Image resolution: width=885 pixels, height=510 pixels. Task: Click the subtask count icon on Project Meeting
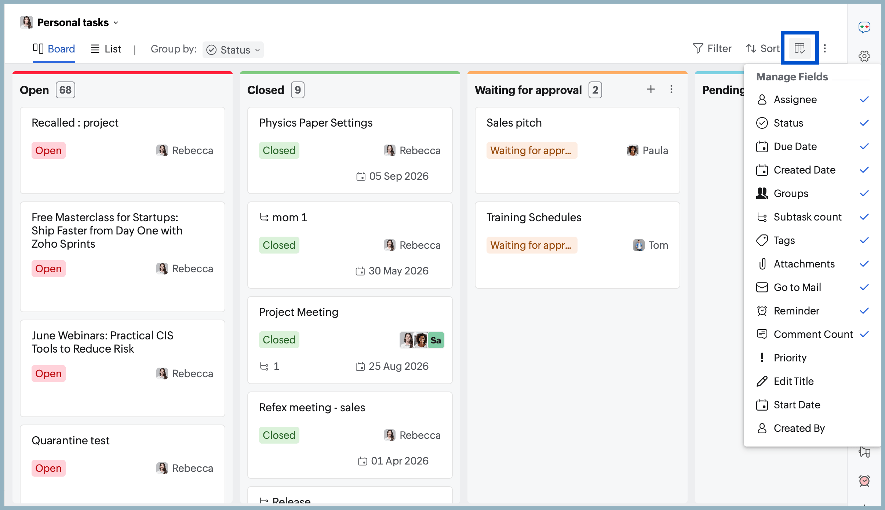[264, 366]
